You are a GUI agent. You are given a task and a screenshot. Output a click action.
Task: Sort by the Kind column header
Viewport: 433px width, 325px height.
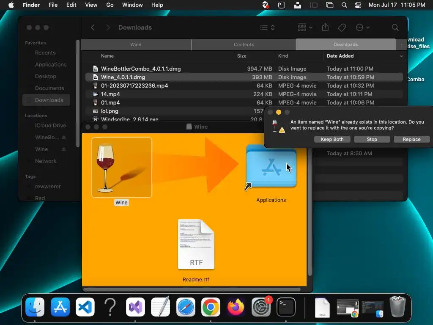click(x=283, y=56)
